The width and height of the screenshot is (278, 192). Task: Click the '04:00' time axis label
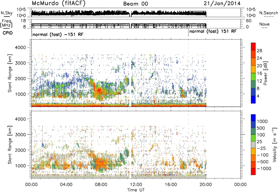tap(66, 185)
